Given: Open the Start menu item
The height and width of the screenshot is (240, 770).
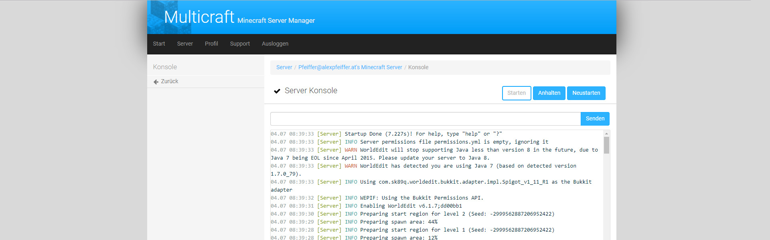Looking at the screenshot, I should (159, 44).
